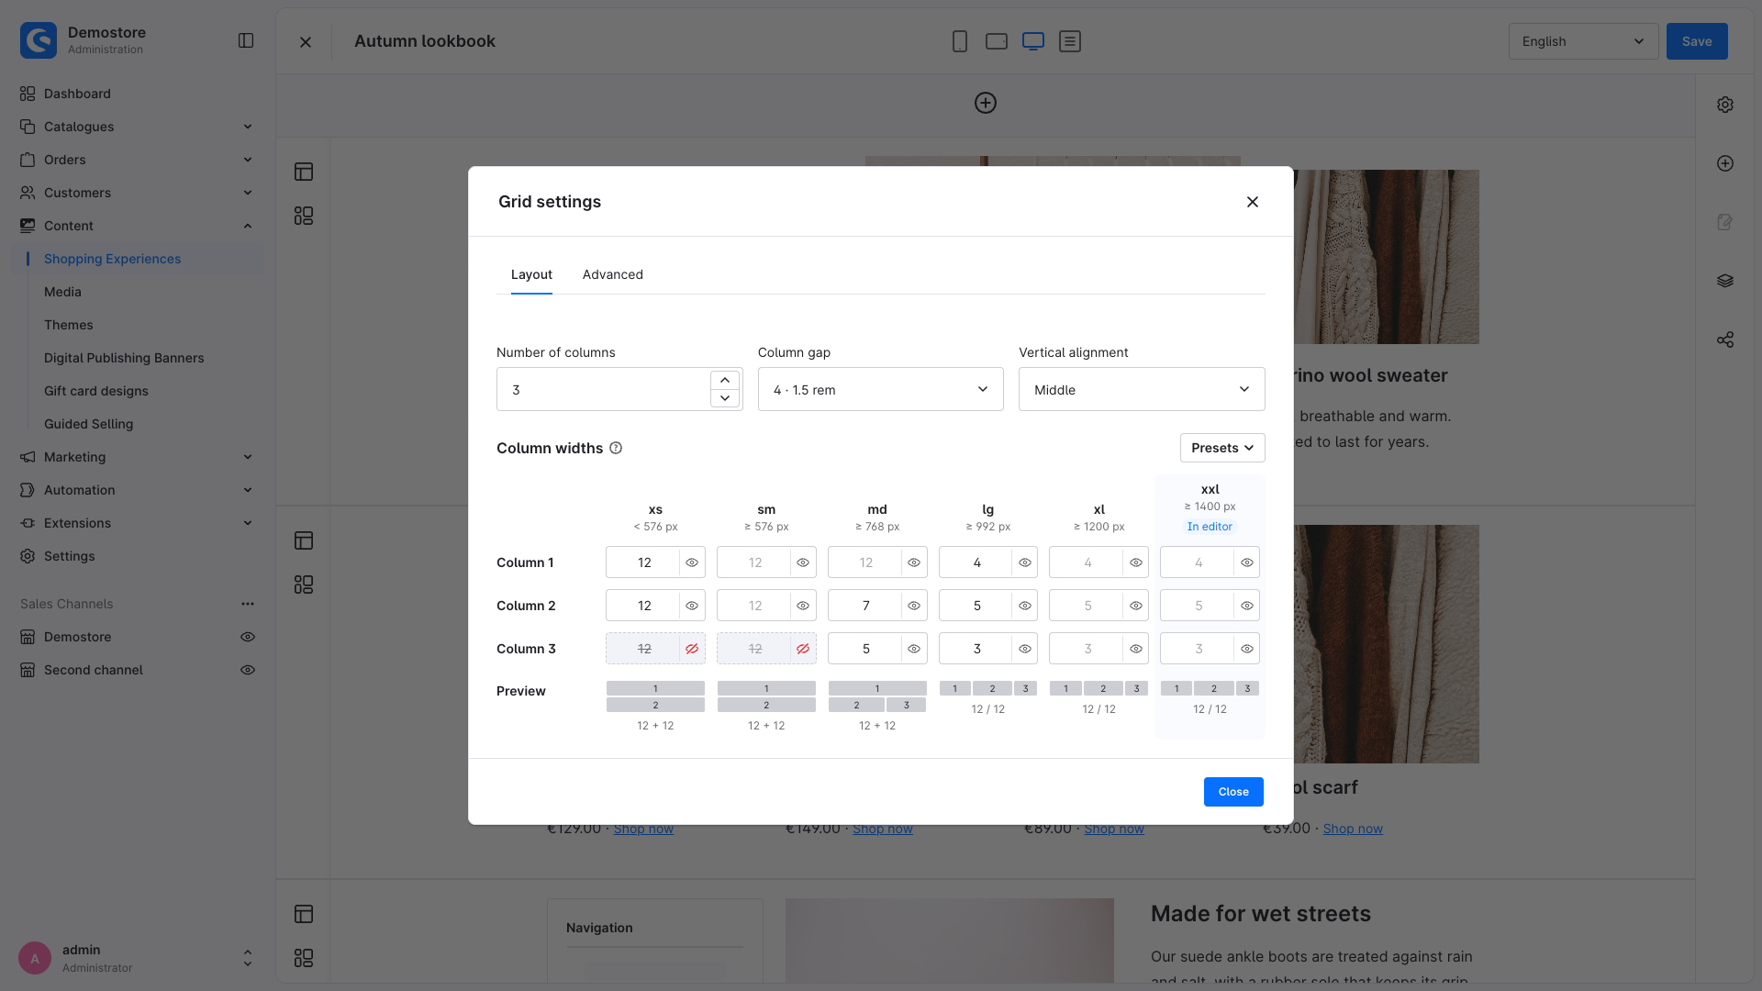1762x991 pixels.
Task: Collapse the sidebar with the panel icon
Action: (246, 40)
